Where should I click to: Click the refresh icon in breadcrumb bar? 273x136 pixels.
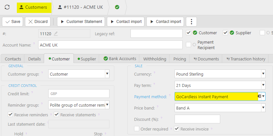pos(7,7)
